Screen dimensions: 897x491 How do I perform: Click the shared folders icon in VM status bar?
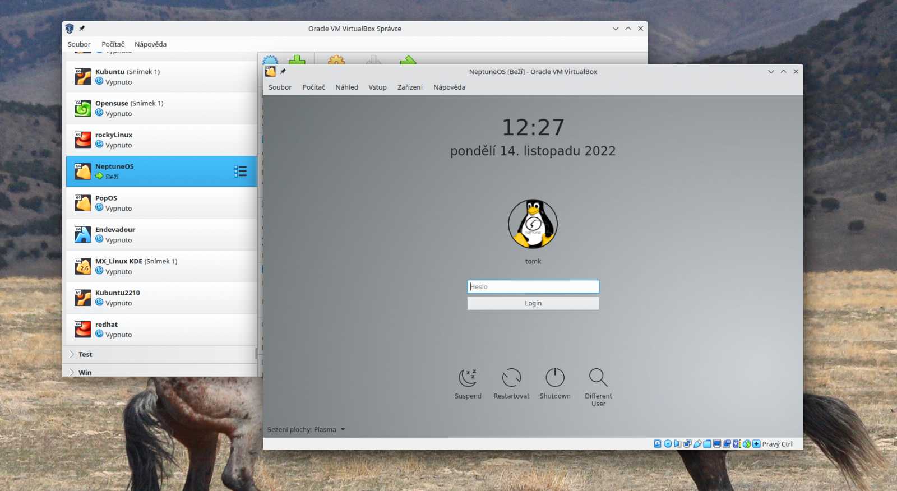click(707, 444)
